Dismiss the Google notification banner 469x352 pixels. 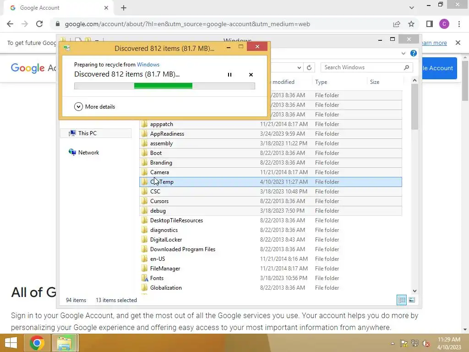point(458,43)
